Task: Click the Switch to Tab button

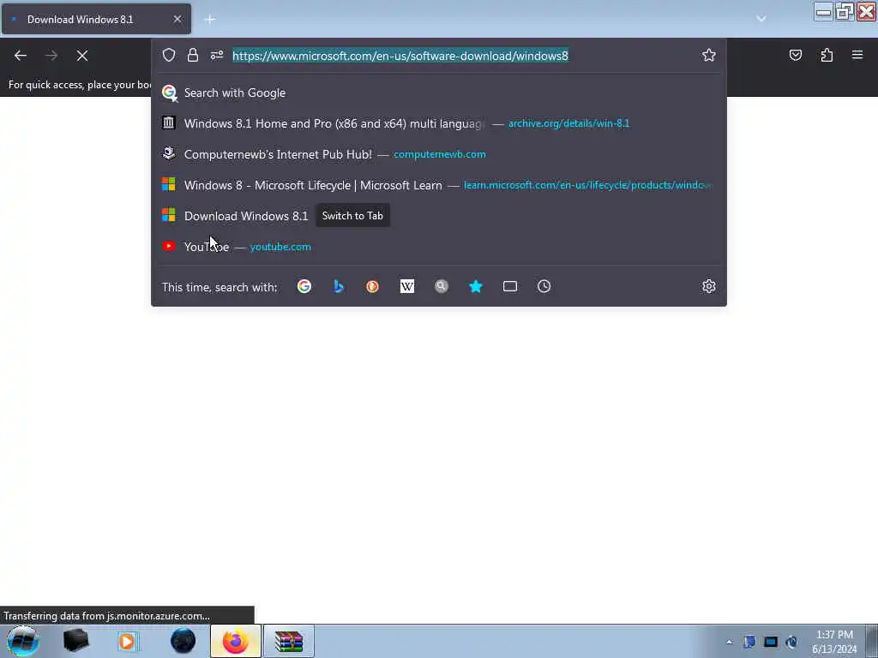Action: pos(352,216)
